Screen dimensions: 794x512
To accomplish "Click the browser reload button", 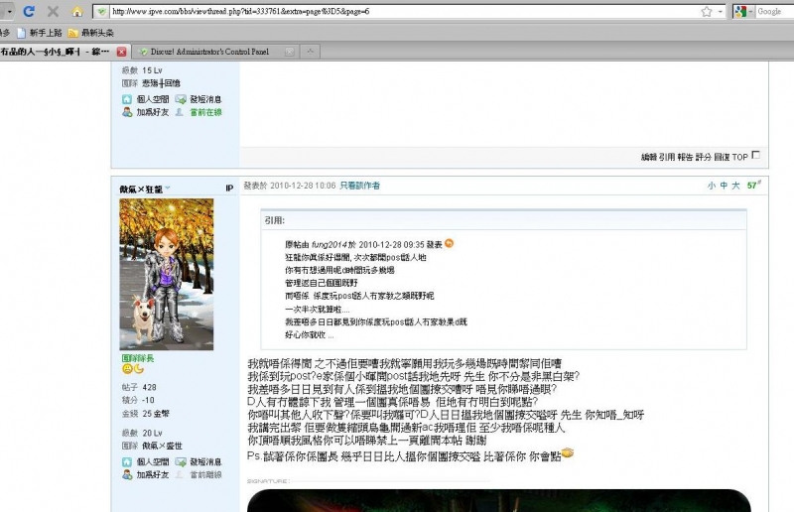I will 29,12.
